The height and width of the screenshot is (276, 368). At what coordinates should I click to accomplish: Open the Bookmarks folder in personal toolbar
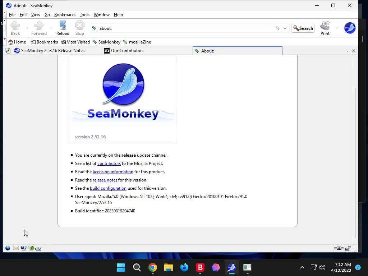coord(44,42)
